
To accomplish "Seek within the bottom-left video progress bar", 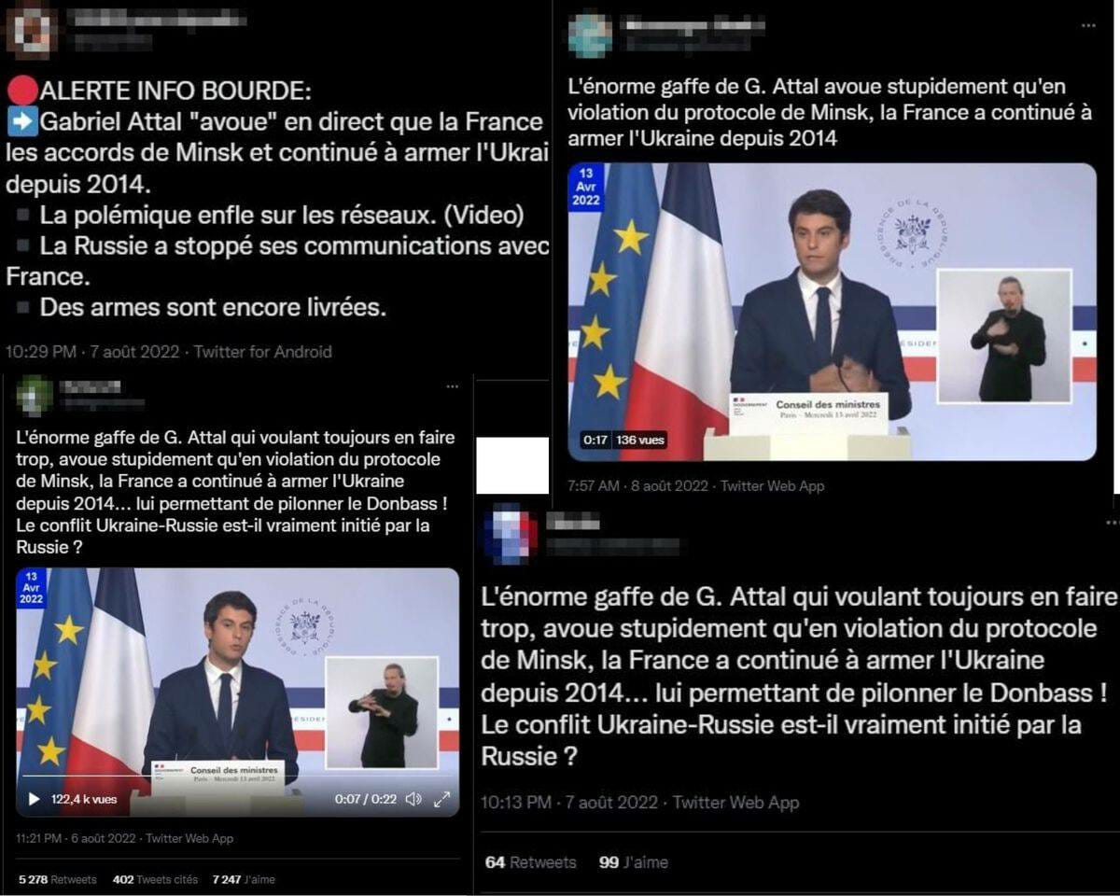I will [x=237, y=776].
